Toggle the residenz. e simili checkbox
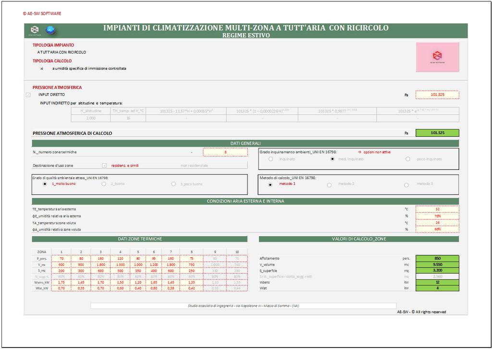 pos(104,165)
